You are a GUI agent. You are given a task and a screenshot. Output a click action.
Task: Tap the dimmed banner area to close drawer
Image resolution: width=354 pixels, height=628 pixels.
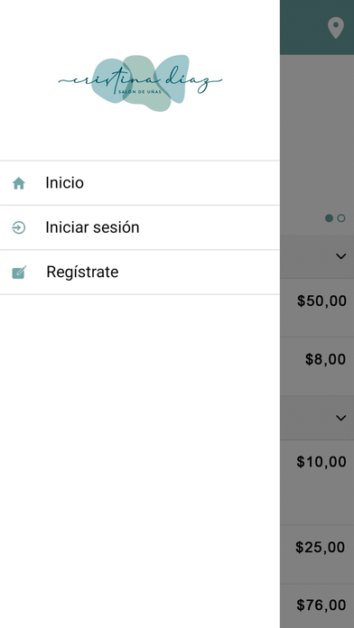(317, 132)
